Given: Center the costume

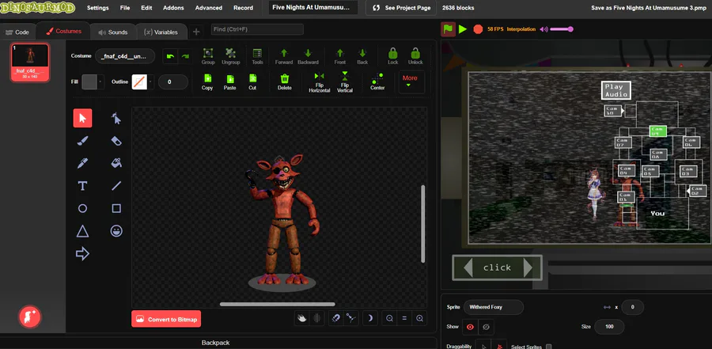Looking at the screenshot, I should 377,82.
